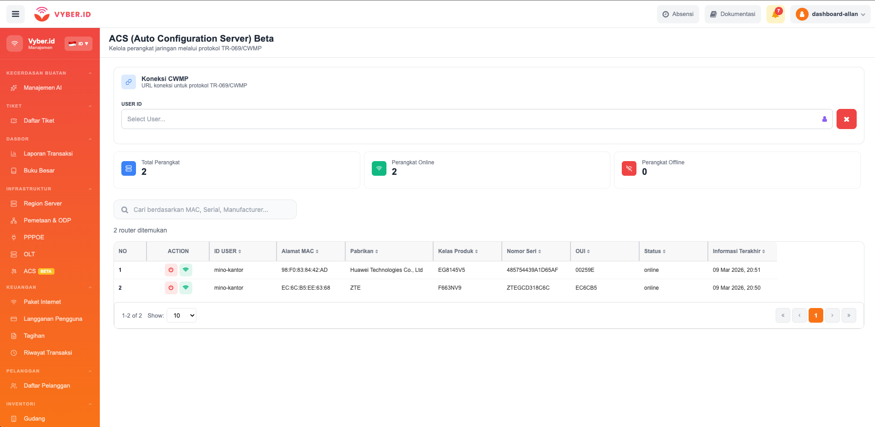Open the dashboard-allan account dropdown
This screenshot has width=875, height=427.
tap(830, 14)
